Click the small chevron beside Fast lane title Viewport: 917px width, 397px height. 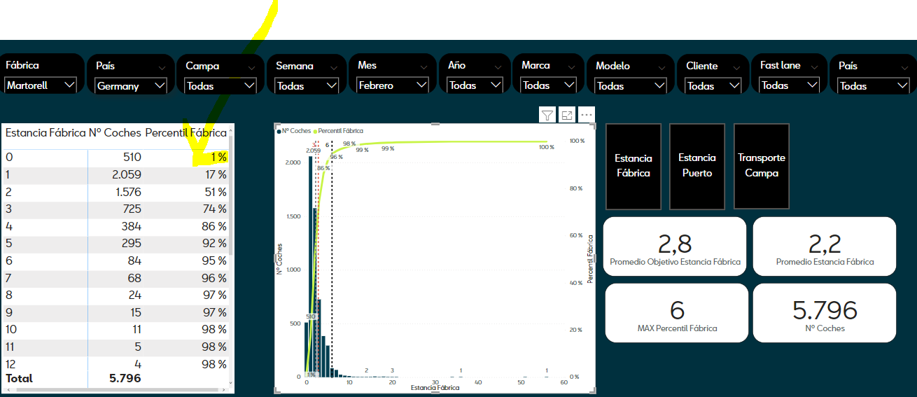pos(813,67)
